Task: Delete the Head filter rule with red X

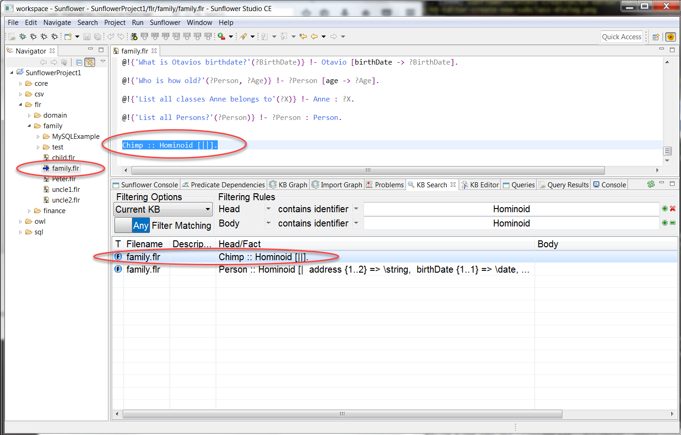Action: point(673,209)
